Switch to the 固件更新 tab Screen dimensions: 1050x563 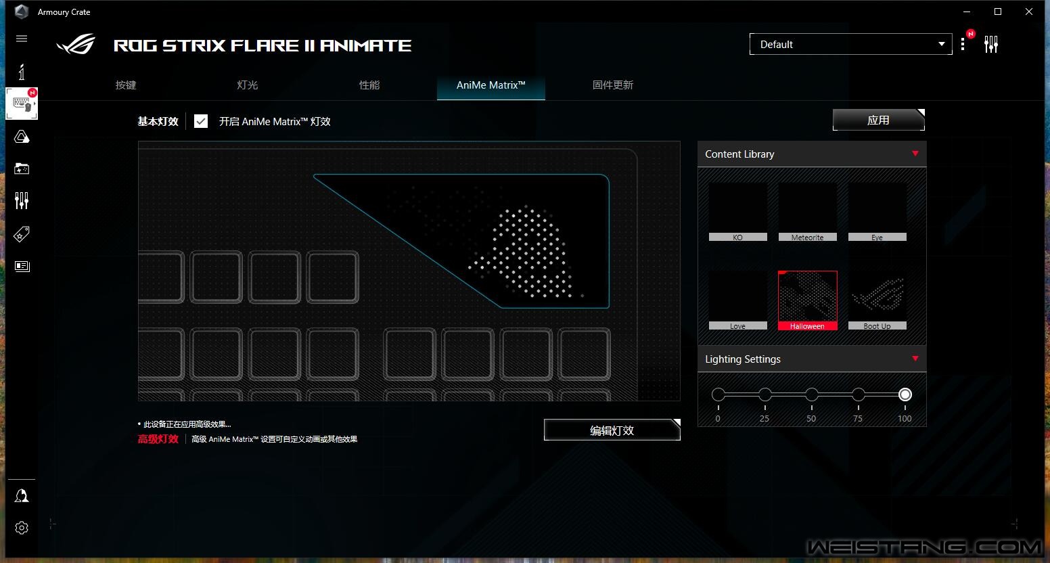[612, 85]
